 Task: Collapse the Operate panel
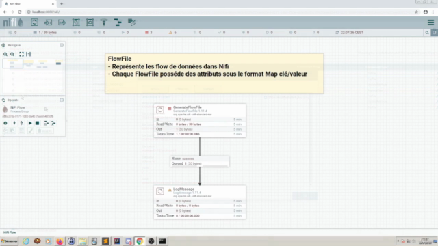(x=62, y=100)
